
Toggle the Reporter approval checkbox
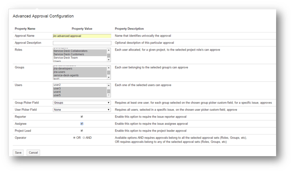82,117
